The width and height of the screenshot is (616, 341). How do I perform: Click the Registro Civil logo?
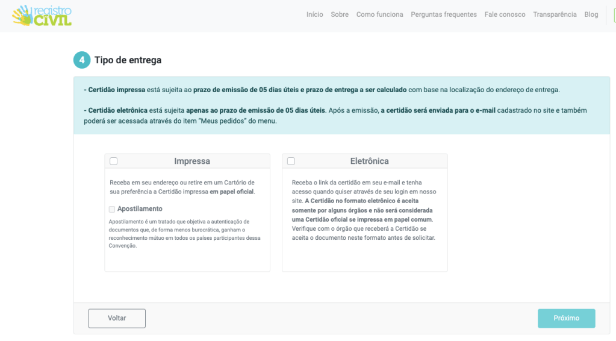(42, 16)
